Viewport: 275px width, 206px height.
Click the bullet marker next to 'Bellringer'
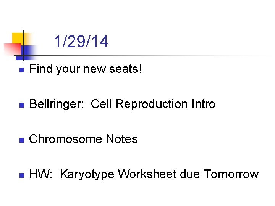22,105
